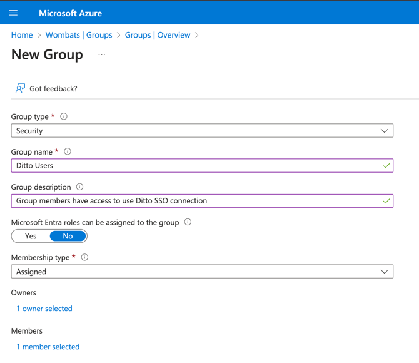The width and height of the screenshot is (419, 363).
Task: Click the Owners section label
Action: tap(24, 293)
